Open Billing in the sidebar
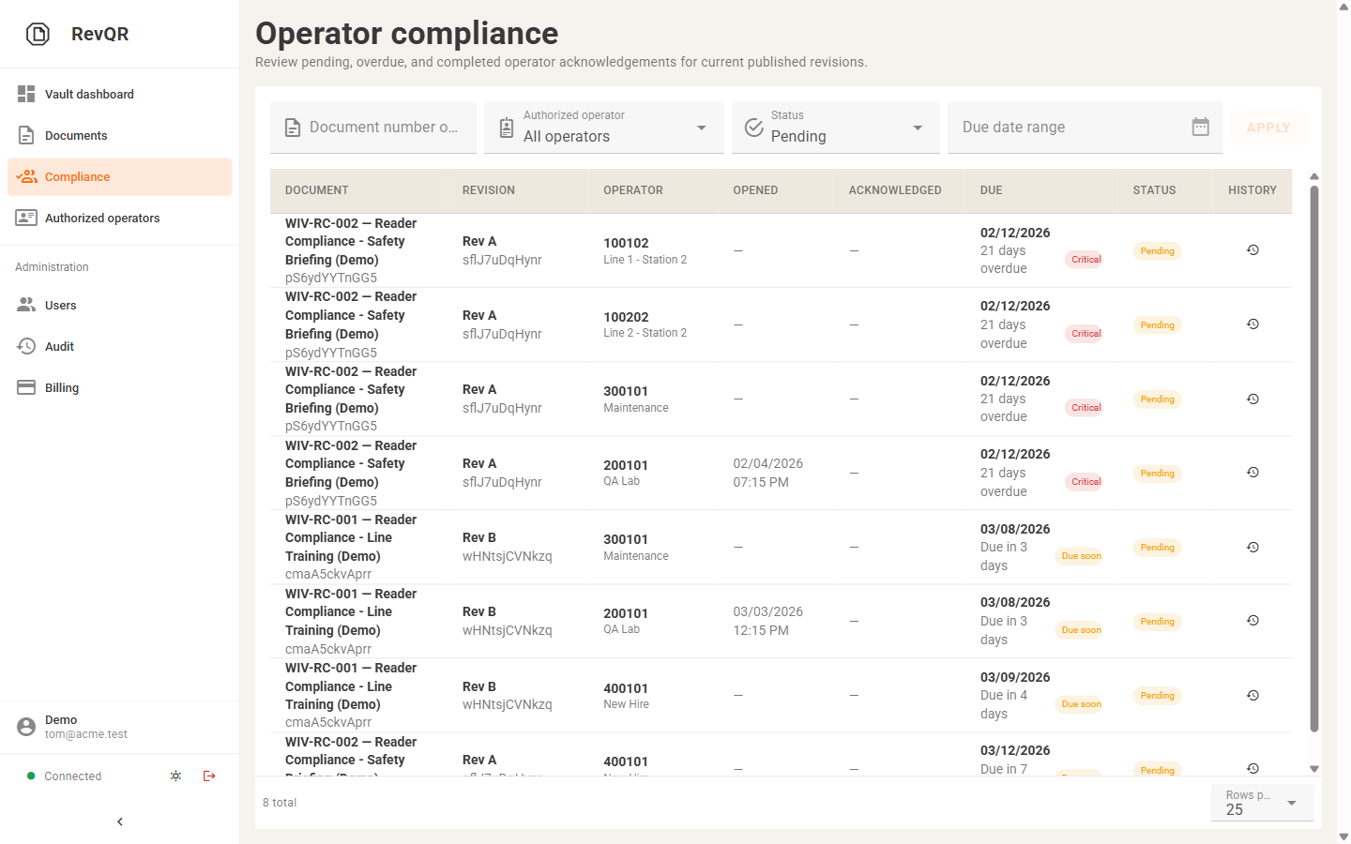Image resolution: width=1351 pixels, height=844 pixels. pos(62,387)
